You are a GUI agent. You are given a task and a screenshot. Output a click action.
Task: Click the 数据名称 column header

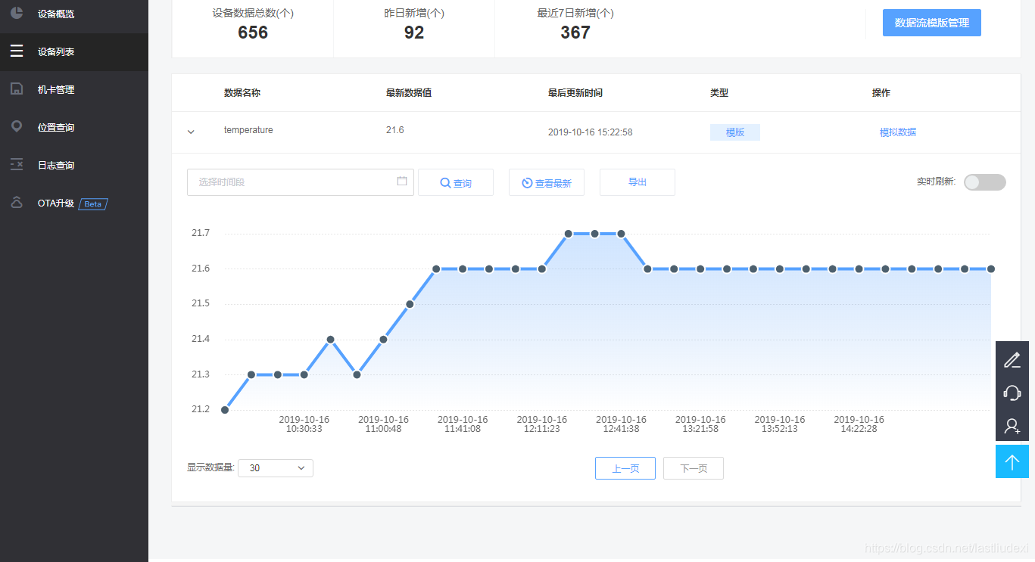click(242, 93)
